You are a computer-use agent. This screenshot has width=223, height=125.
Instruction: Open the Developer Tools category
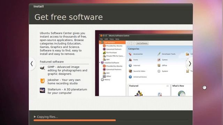(x=167, y=54)
